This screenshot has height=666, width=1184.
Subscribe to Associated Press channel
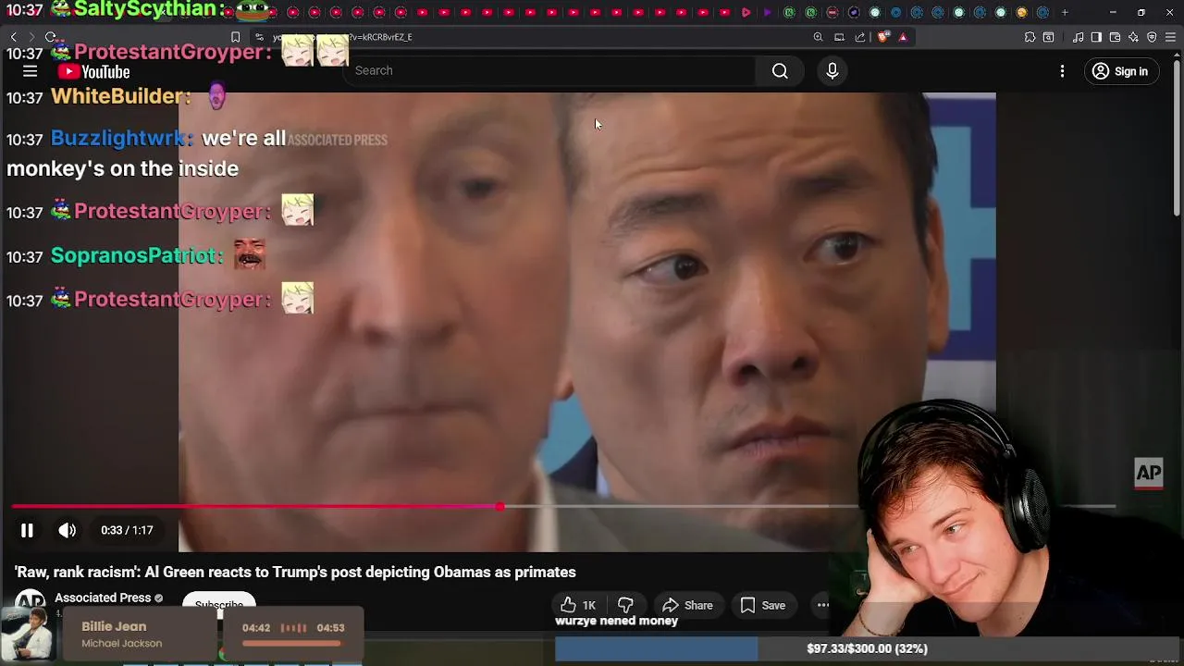219,603
